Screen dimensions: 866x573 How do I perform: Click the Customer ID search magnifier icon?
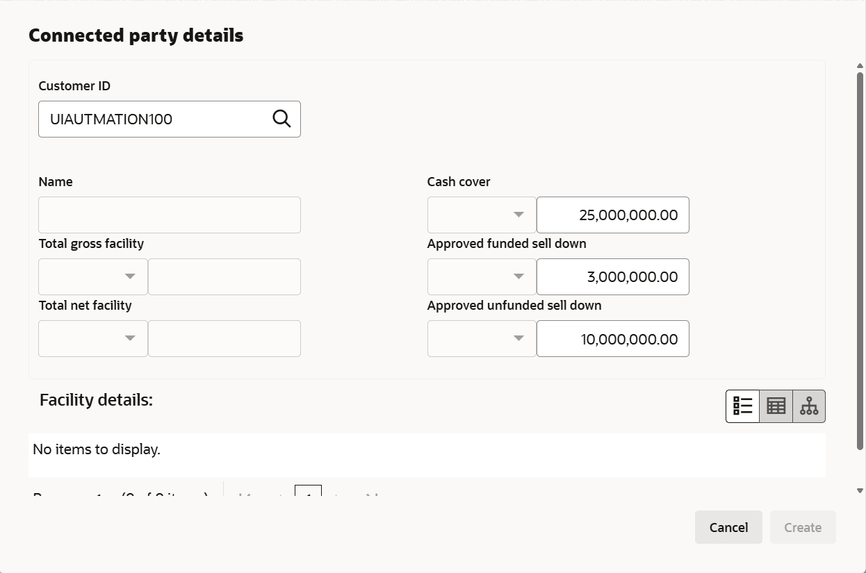tap(281, 119)
